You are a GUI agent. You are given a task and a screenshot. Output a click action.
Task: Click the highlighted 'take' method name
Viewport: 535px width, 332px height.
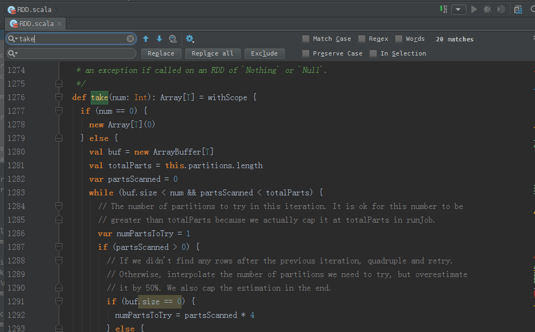[99, 97]
